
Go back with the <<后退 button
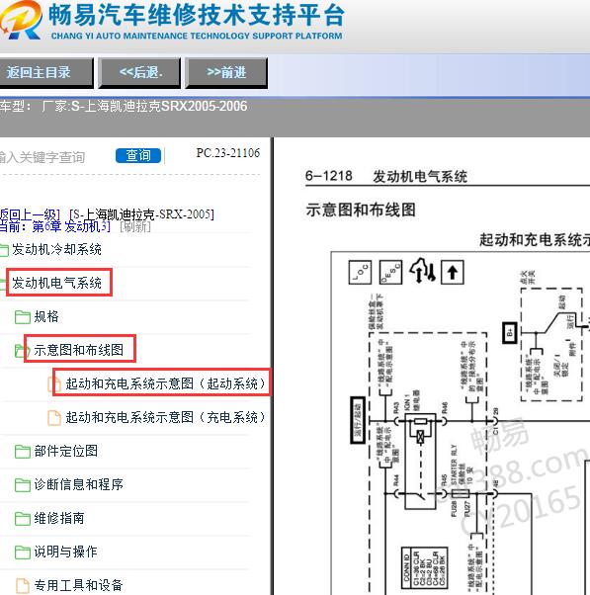[x=139, y=73]
